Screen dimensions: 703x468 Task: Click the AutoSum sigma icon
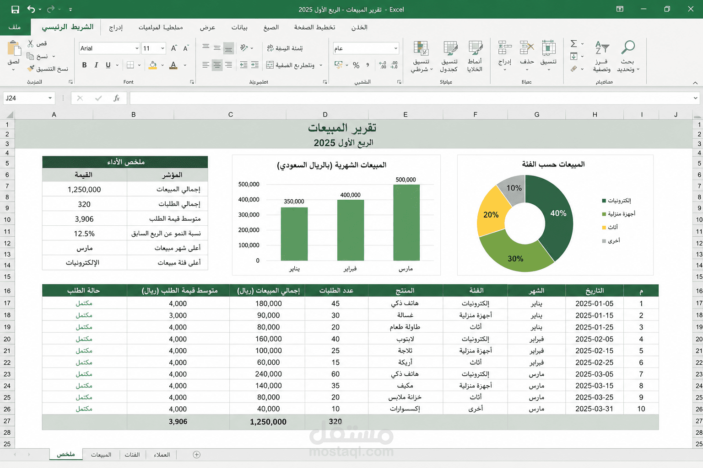573,43
